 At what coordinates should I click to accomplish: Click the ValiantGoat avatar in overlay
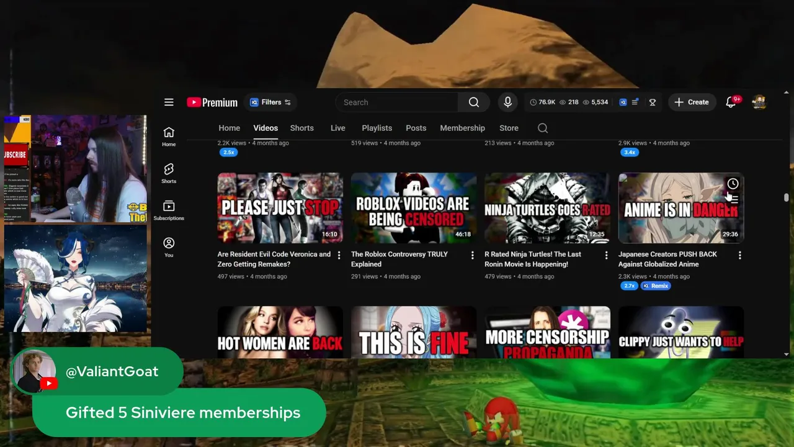35,372
